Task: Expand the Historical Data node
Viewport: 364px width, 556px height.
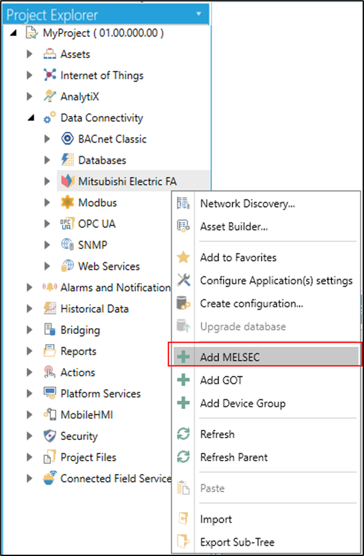Action: [x=29, y=308]
